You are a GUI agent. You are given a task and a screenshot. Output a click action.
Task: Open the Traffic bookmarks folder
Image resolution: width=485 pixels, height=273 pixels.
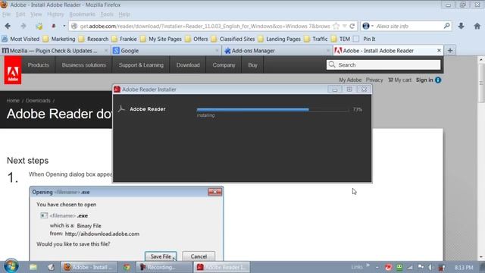(x=316, y=39)
